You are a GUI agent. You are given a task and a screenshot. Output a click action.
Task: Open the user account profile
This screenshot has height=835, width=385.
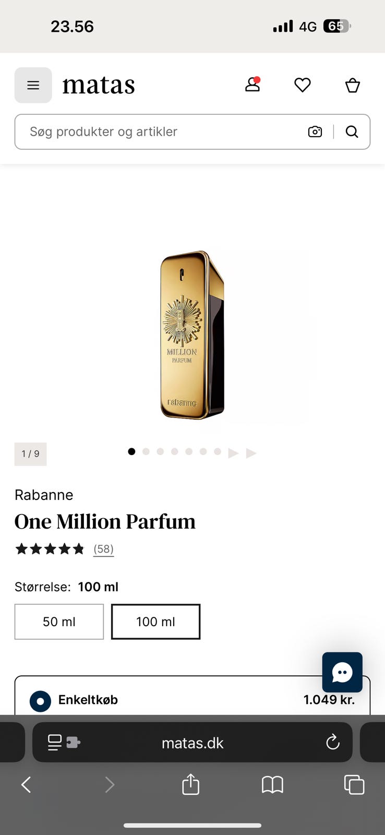point(252,85)
